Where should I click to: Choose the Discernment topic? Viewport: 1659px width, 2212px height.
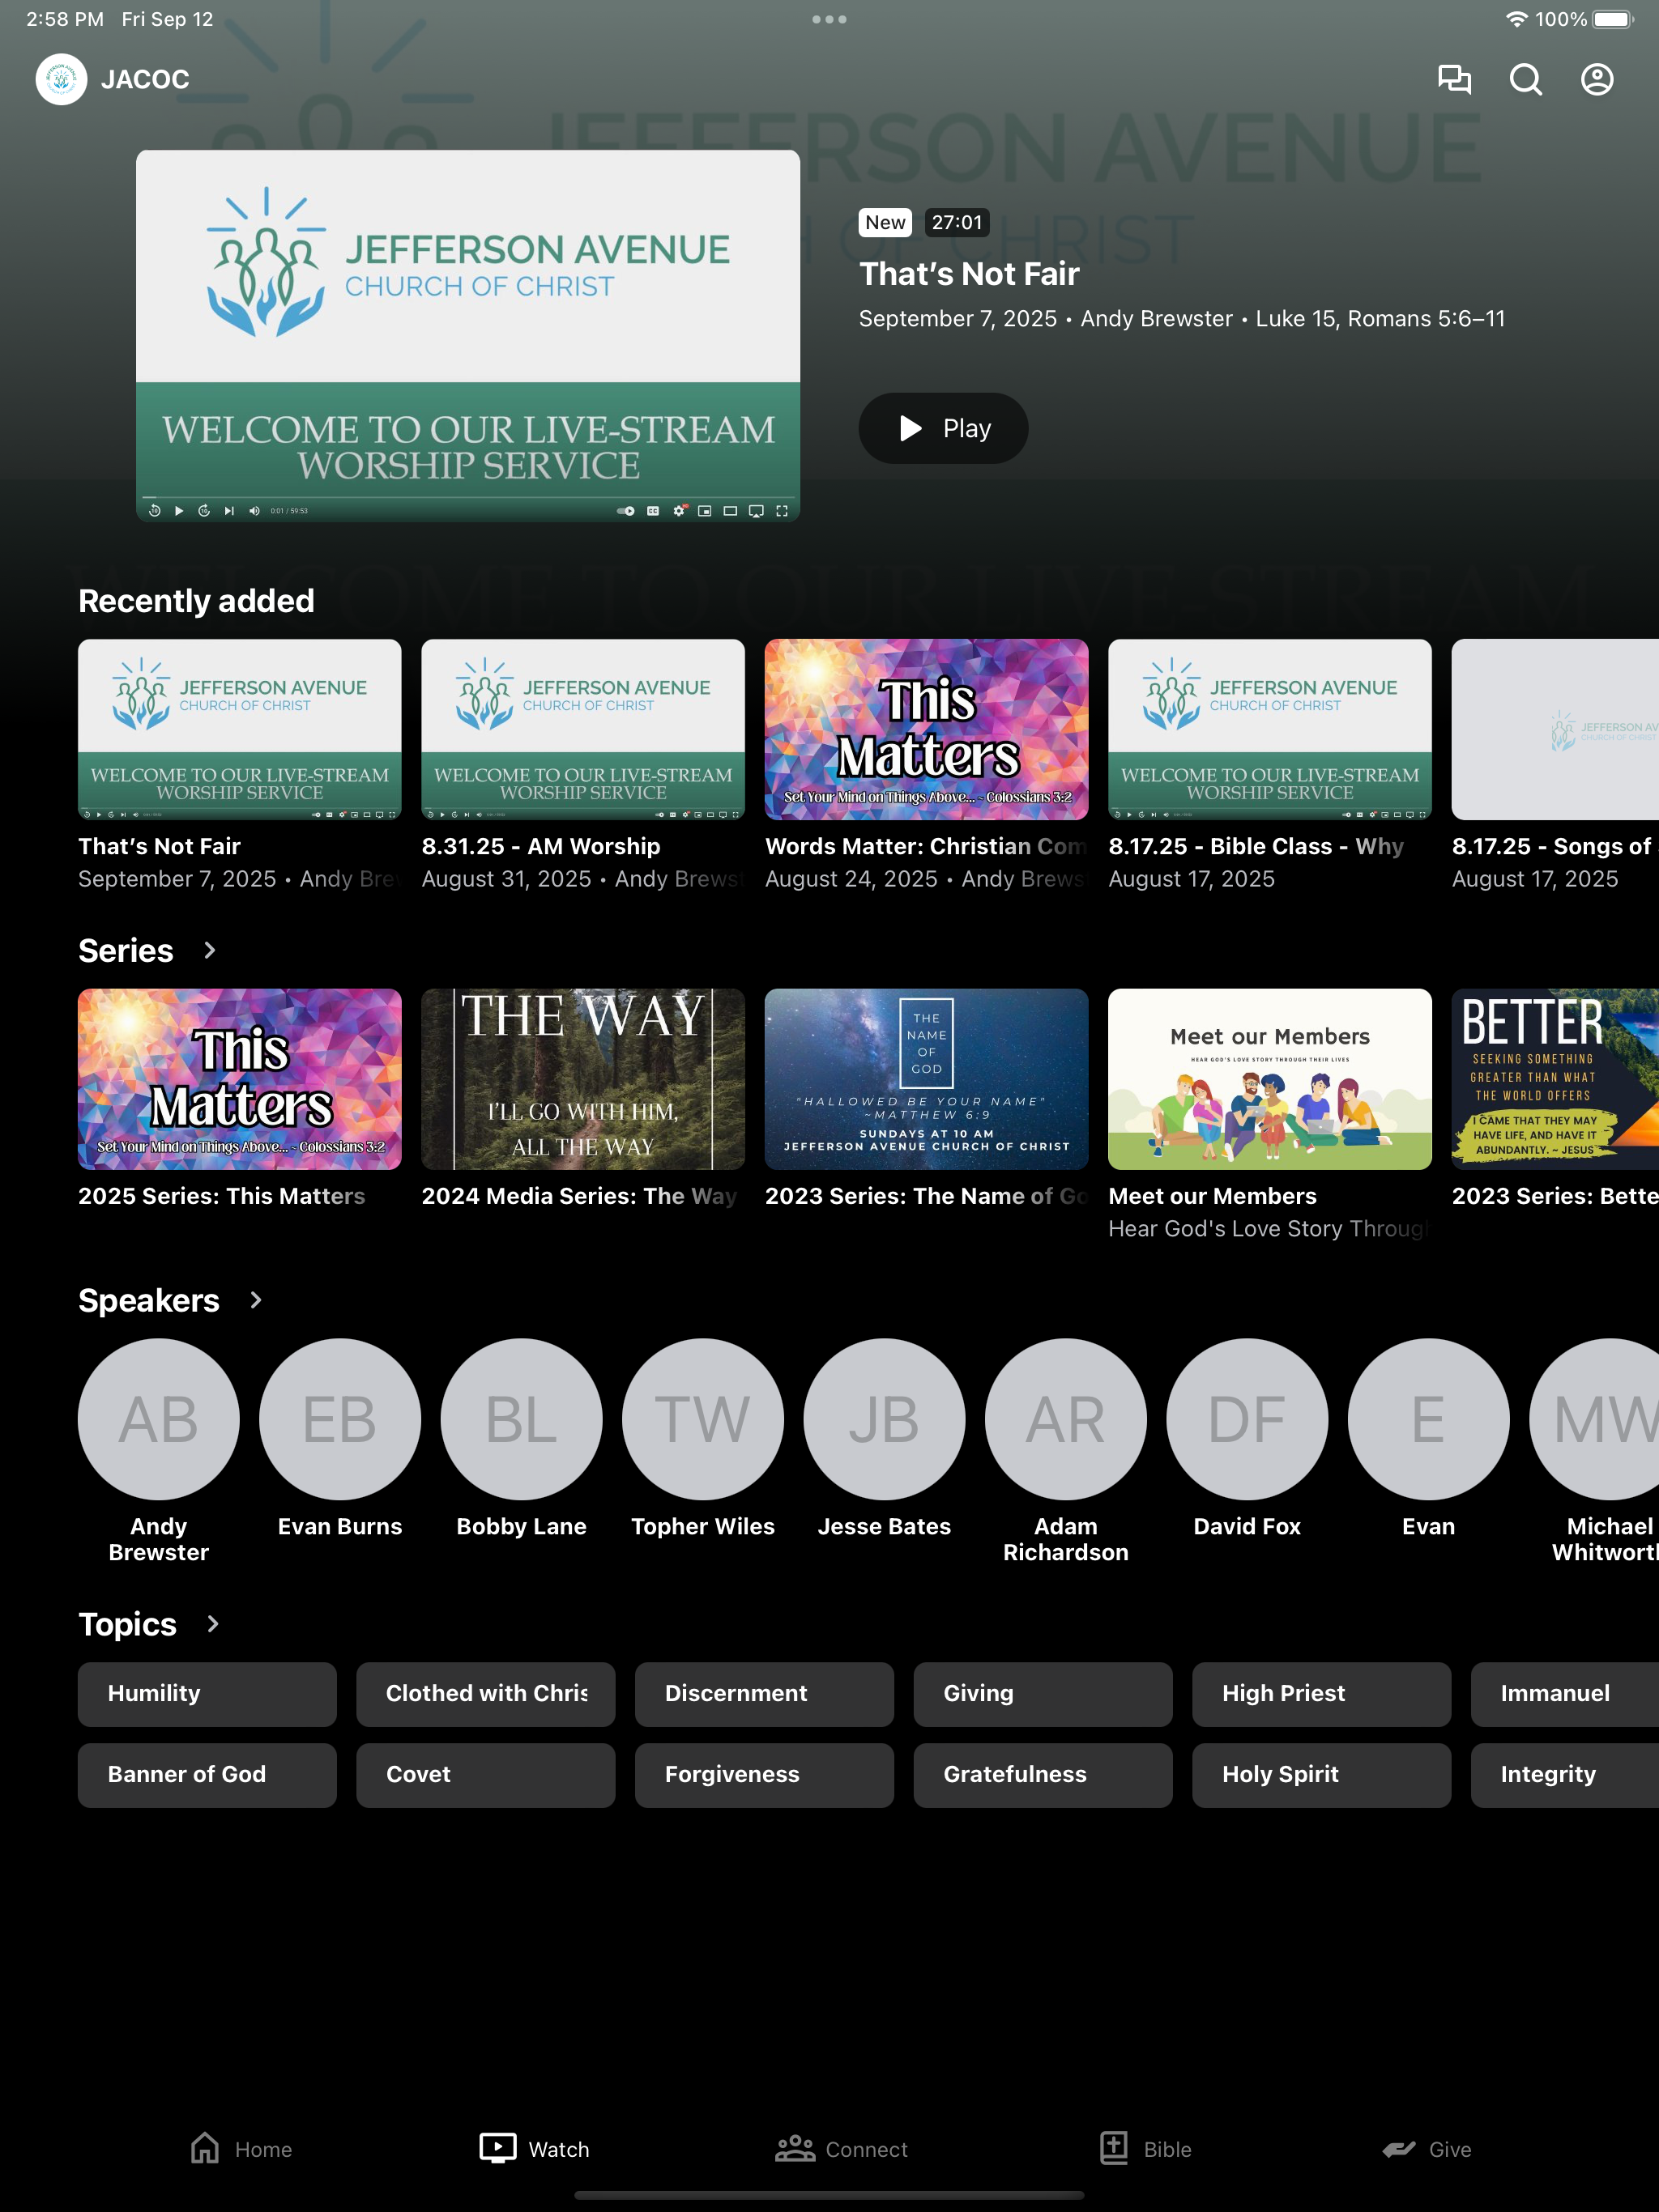point(765,1694)
